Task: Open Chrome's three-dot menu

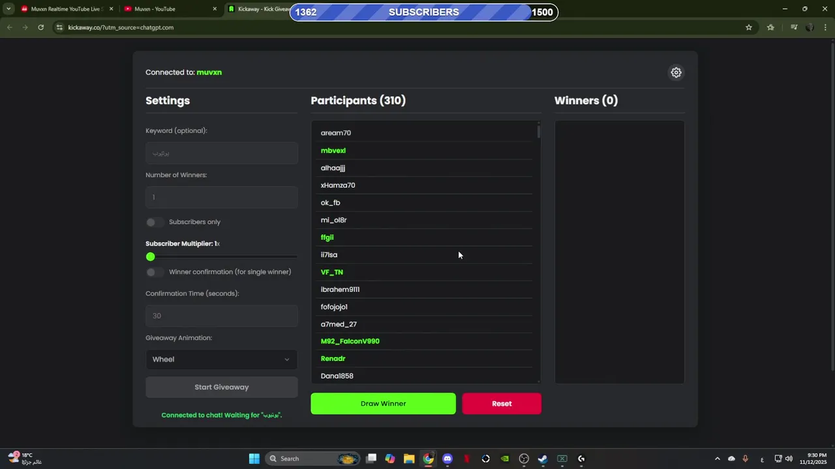Action: (x=826, y=27)
